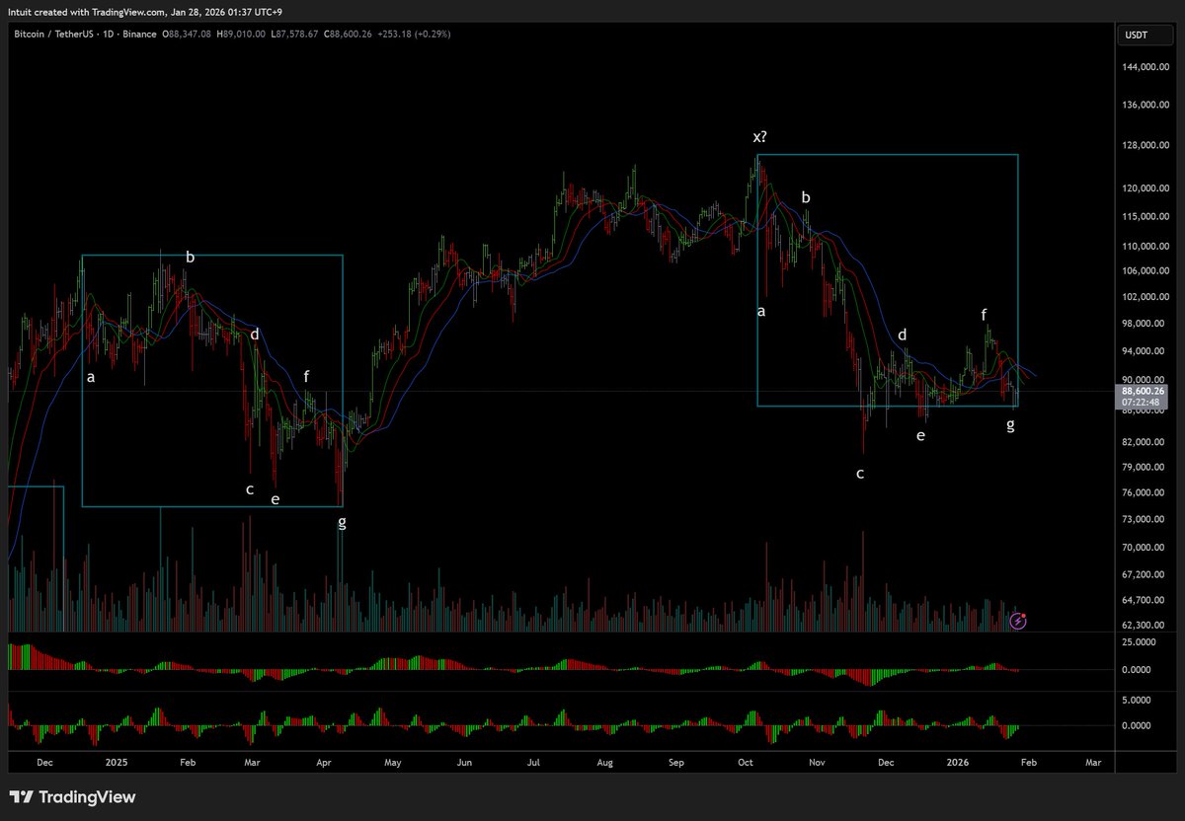Click the 98,000.00 price axis label
This screenshot has height=821, width=1185.
[x=1145, y=324]
